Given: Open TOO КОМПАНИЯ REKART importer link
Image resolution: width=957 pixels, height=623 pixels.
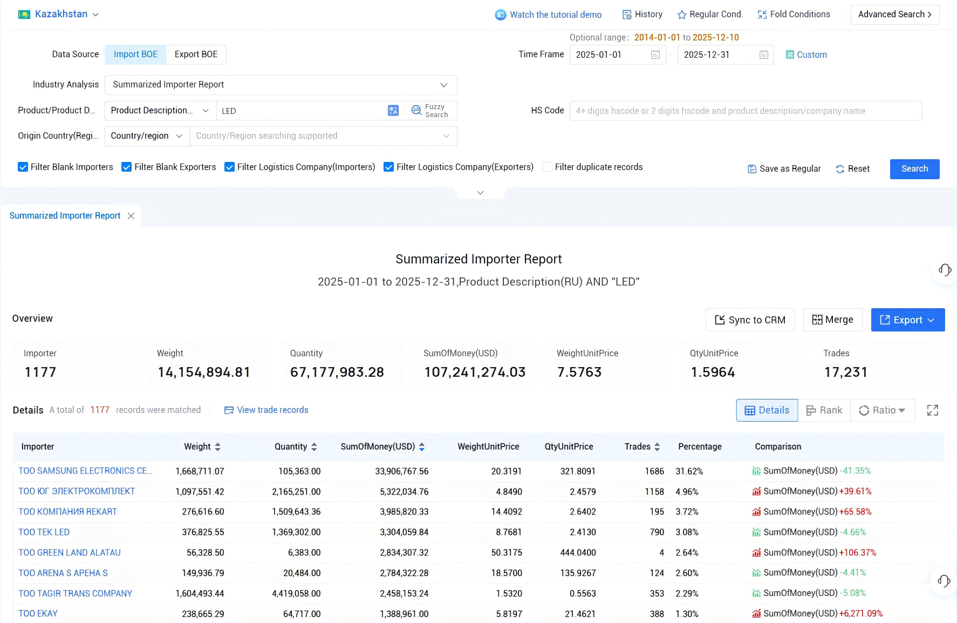Looking at the screenshot, I should 68,512.
